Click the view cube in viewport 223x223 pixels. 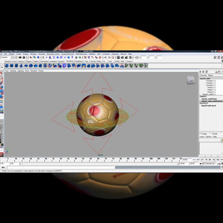(x=191, y=80)
